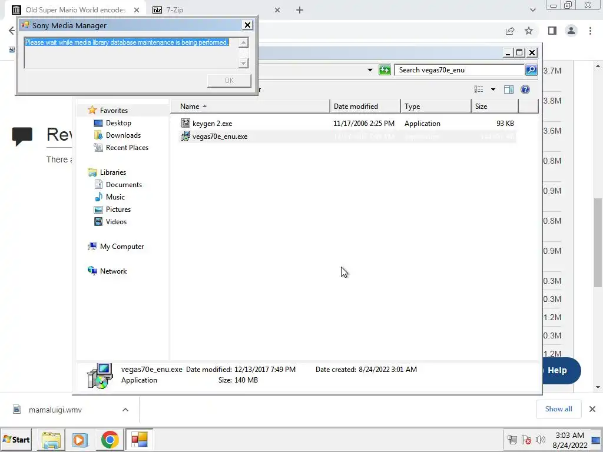Viewport: 603px width, 452px height.
Task: Close the 7-Zip browser tab
Action: coord(277,10)
